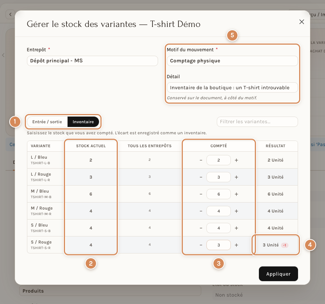Edit counted value for L / Bleu

click(219, 160)
